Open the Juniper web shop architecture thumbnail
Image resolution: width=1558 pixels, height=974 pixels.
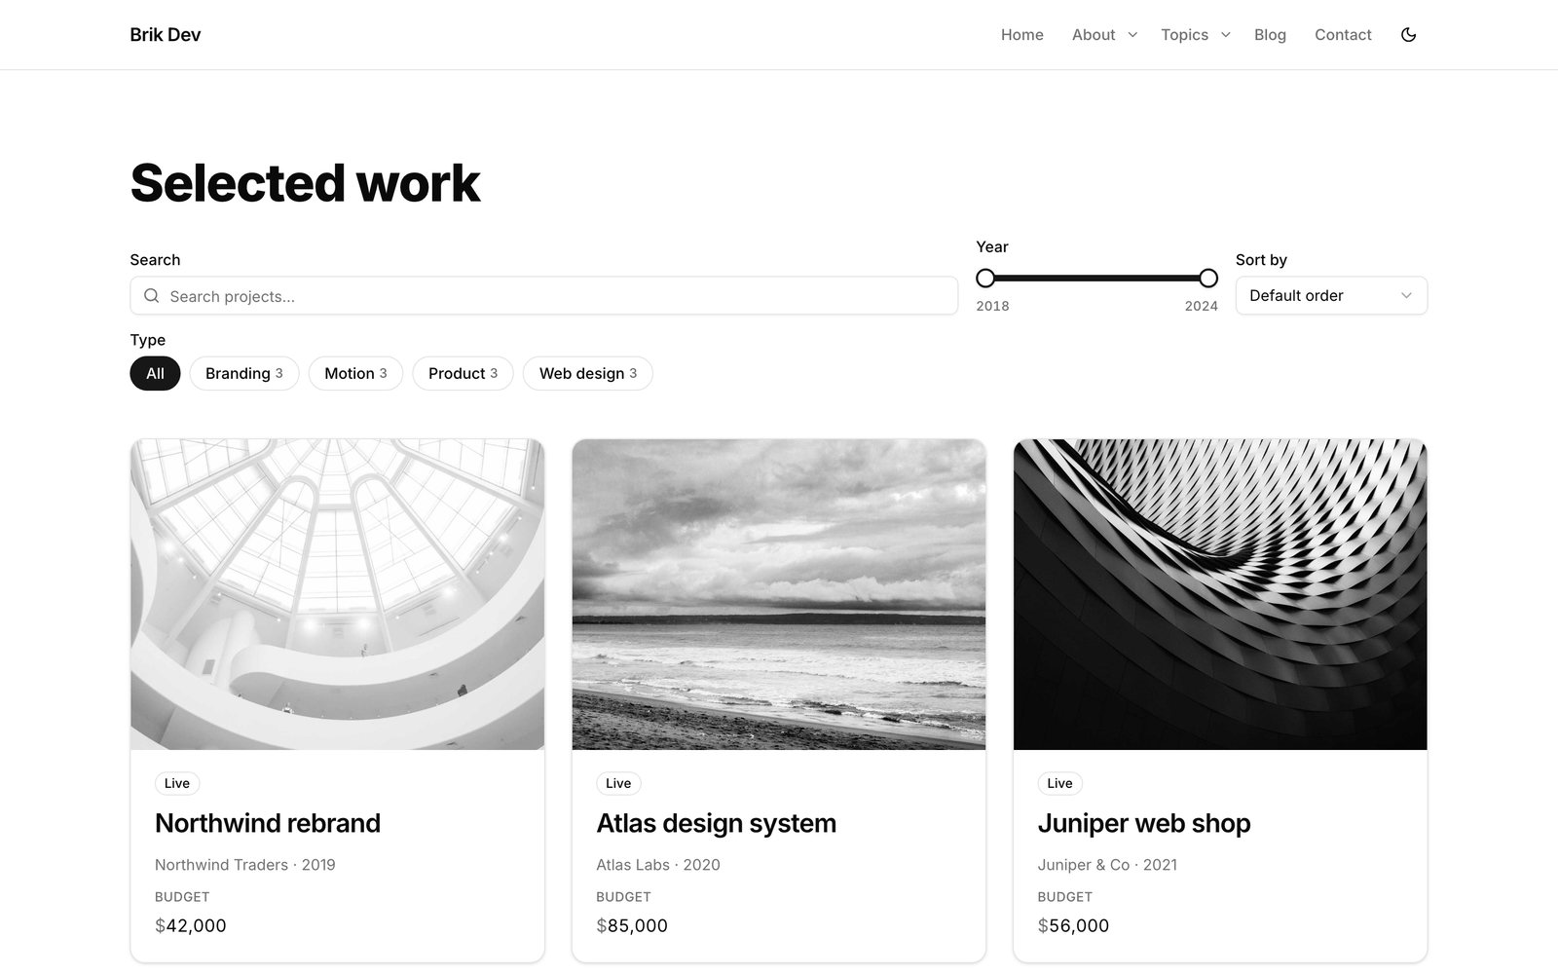tap(1220, 594)
